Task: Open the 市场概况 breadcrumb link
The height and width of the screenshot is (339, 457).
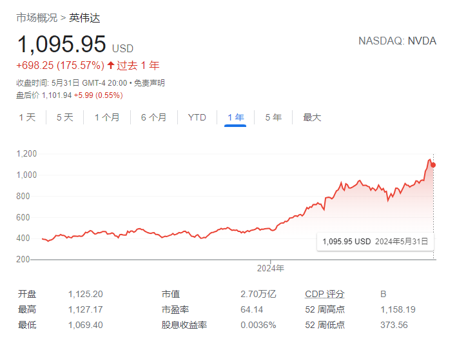Action: [37, 18]
